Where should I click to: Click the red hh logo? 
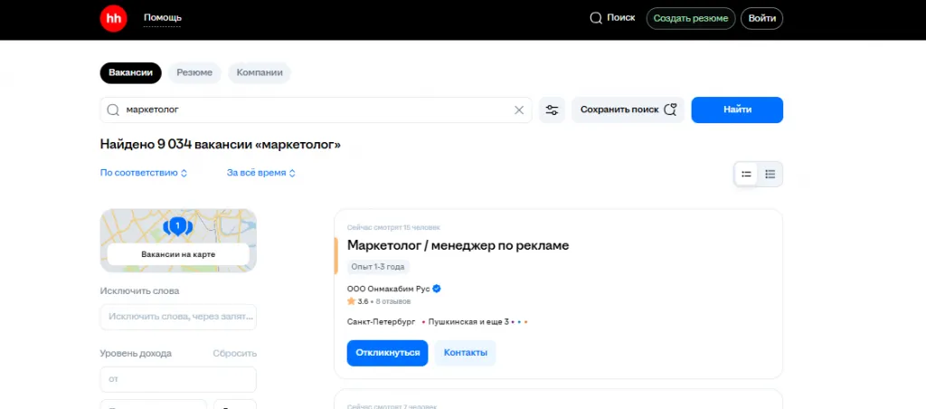point(113,18)
